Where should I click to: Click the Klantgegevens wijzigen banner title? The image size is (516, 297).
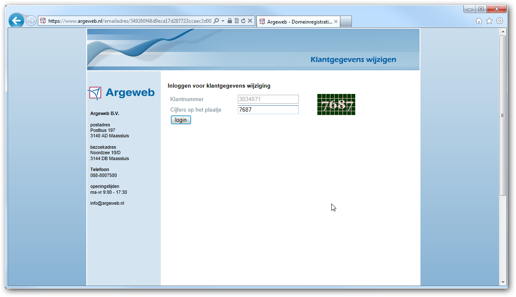pyautogui.click(x=353, y=59)
